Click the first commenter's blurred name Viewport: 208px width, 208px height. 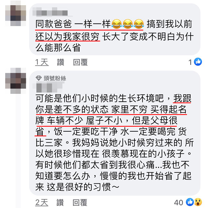52,12
